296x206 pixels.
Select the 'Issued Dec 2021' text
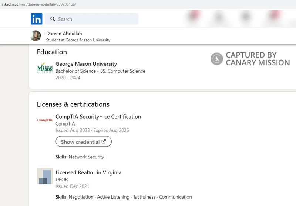[72, 186]
